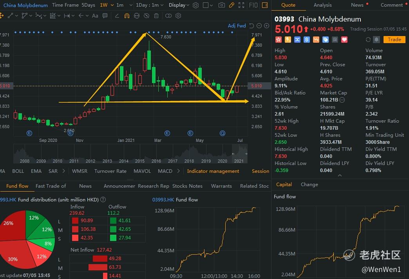The height and width of the screenshot is (279, 409).
Task: Click the Session link
Action: pyautogui.click(x=261, y=171)
